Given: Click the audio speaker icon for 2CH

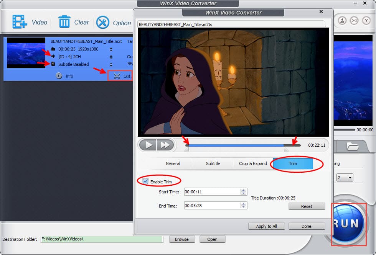Looking at the screenshot, I should (x=53, y=56).
